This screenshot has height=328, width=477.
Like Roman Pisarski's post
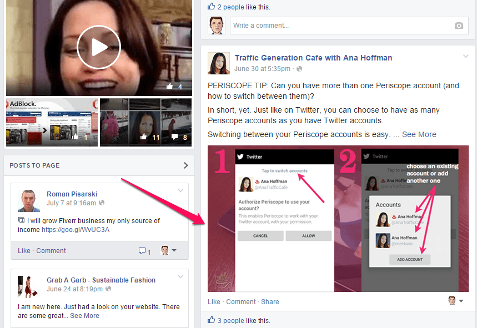24,251
